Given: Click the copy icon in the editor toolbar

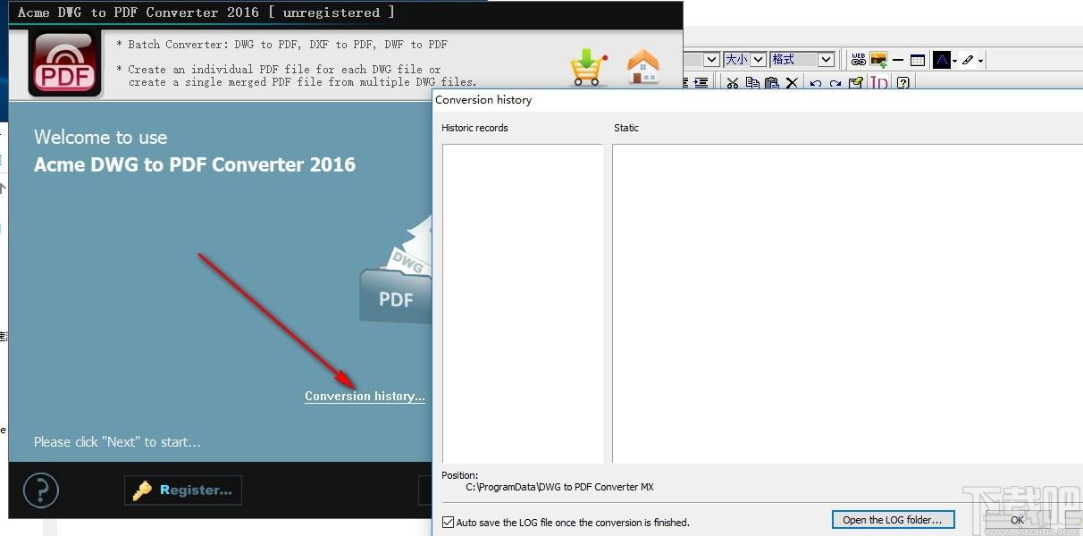Looking at the screenshot, I should point(752,83).
